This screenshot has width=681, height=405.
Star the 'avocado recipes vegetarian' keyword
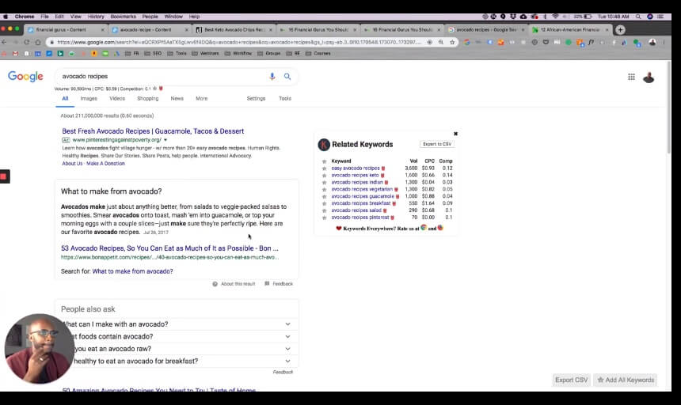coord(324,190)
